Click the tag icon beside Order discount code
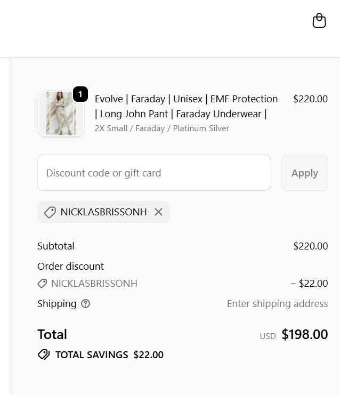The width and height of the screenshot is (340, 395). coord(42,284)
